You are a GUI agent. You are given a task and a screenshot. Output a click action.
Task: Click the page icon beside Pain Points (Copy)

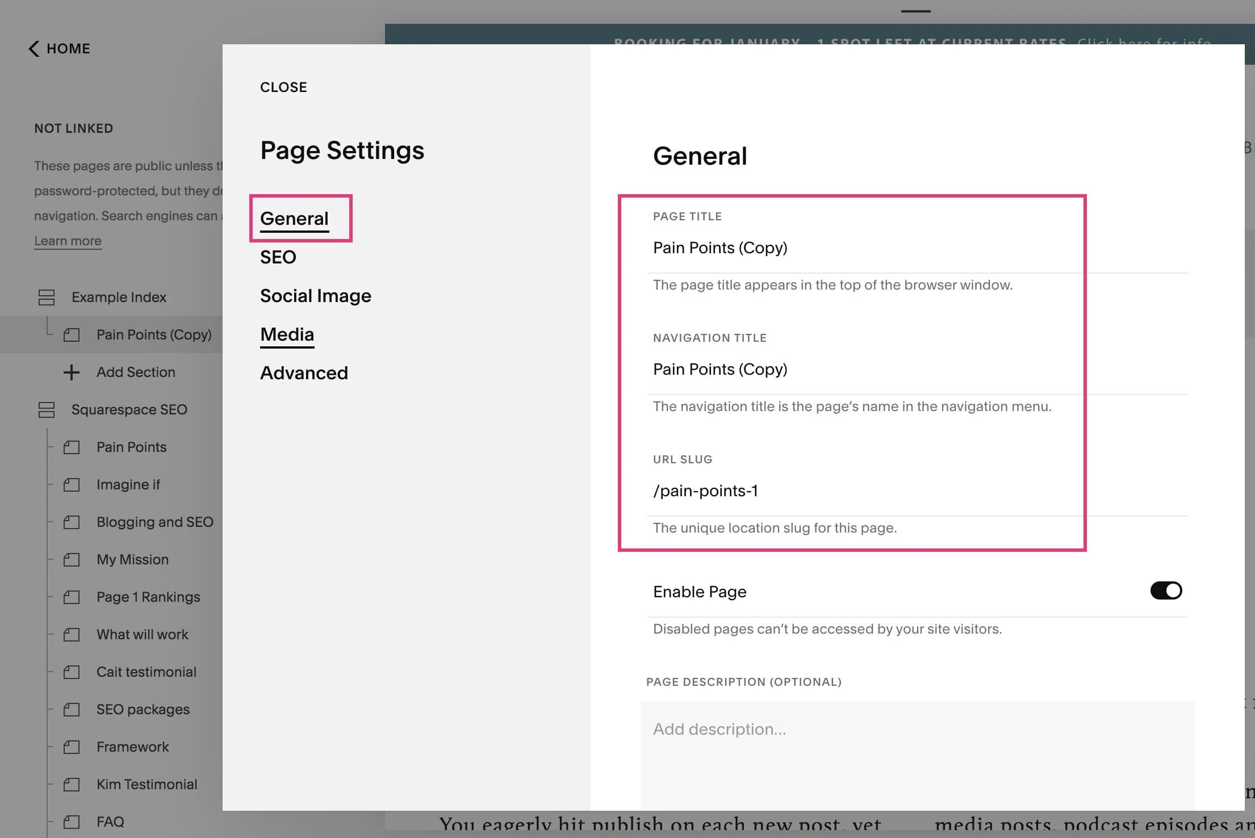tap(71, 335)
